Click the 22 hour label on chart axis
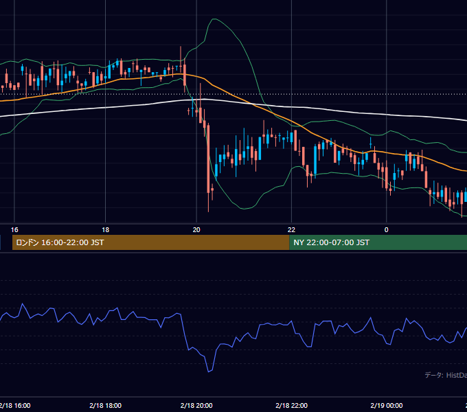The image size is (467, 412). point(291,230)
